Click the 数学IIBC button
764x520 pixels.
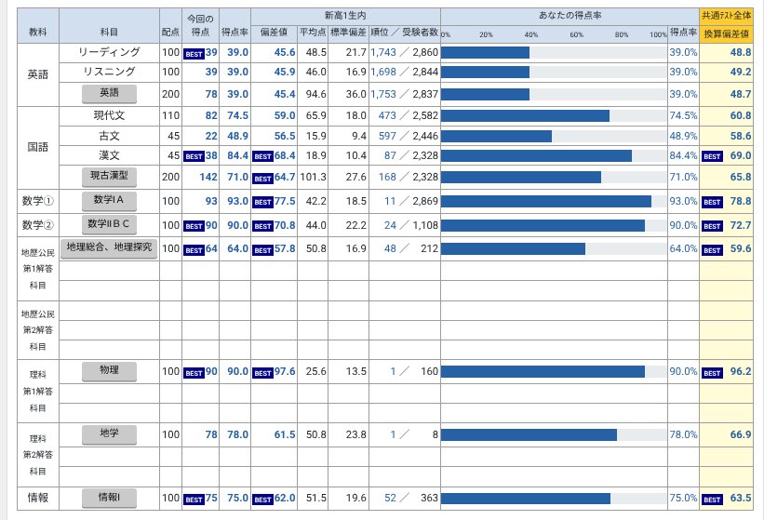109,224
